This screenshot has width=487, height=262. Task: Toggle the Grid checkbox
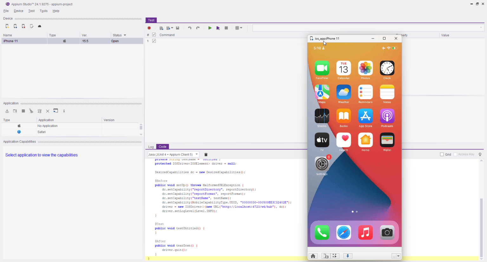441,154
